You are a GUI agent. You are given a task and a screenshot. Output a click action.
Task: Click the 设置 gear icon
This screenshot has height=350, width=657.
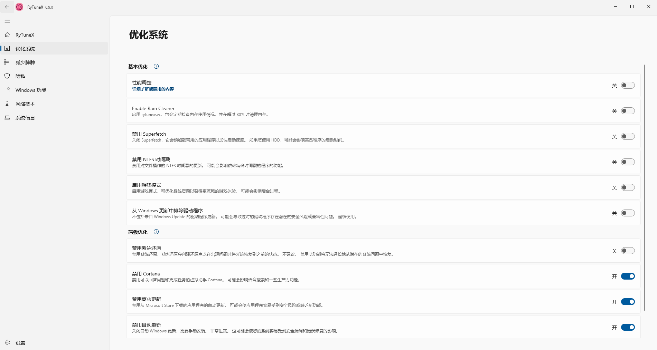pyautogui.click(x=7, y=342)
